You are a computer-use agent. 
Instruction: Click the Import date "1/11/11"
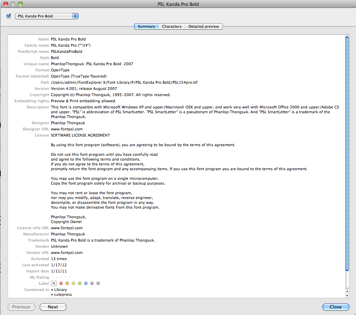click(x=59, y=271)
